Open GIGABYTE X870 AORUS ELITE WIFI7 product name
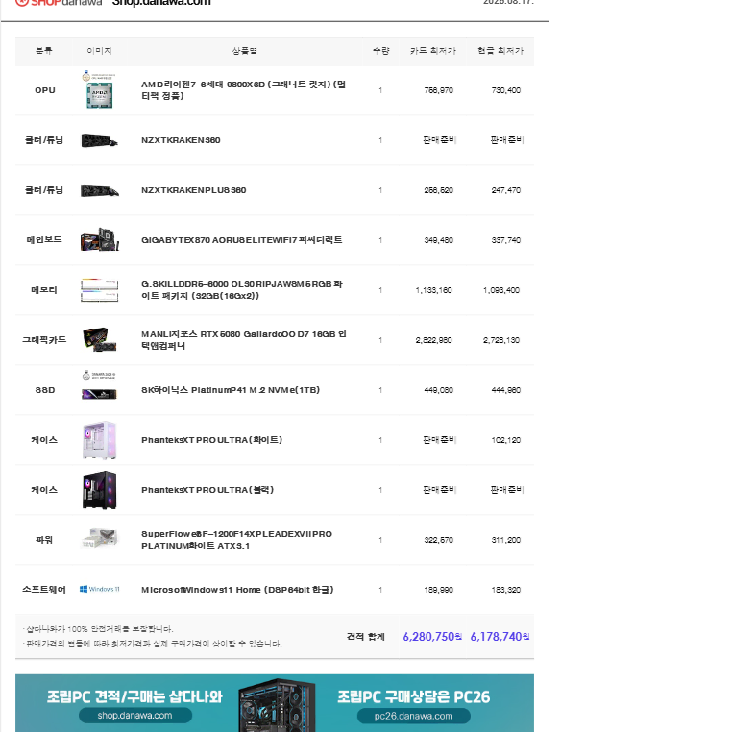Image resolution: width=732 pixels, height=732 pixels. (242, 240)
